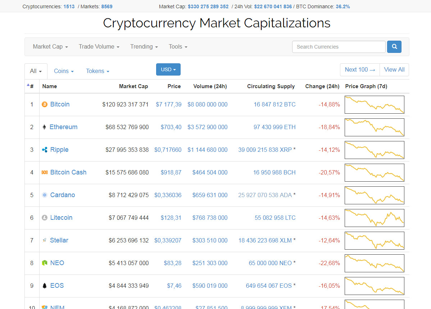This screenshot has width=431, height=309.
Task: Open Cardano 7d price graph thumbnail
Action: 375,195
